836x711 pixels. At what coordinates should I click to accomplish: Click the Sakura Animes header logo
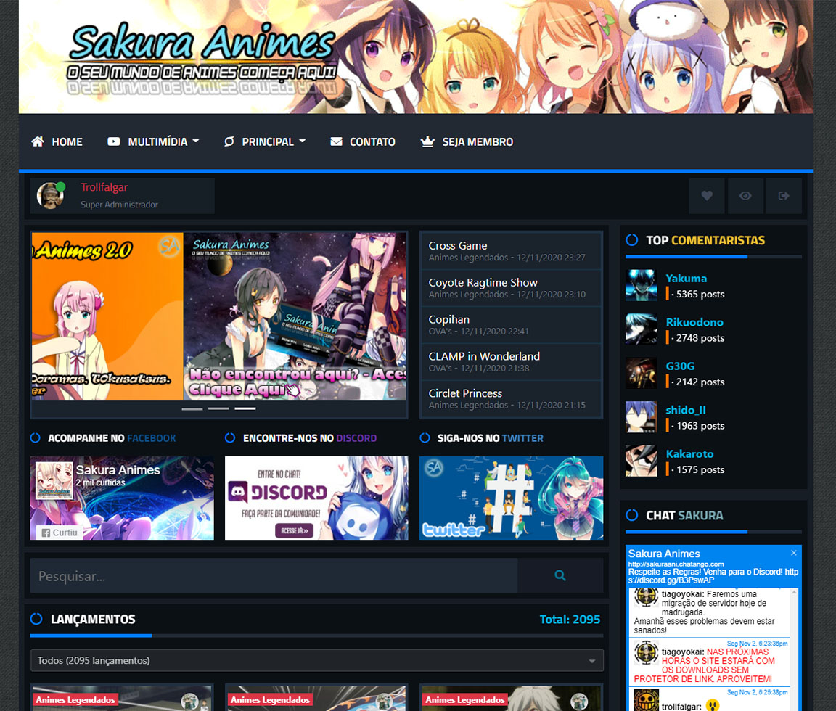point(202,57)
